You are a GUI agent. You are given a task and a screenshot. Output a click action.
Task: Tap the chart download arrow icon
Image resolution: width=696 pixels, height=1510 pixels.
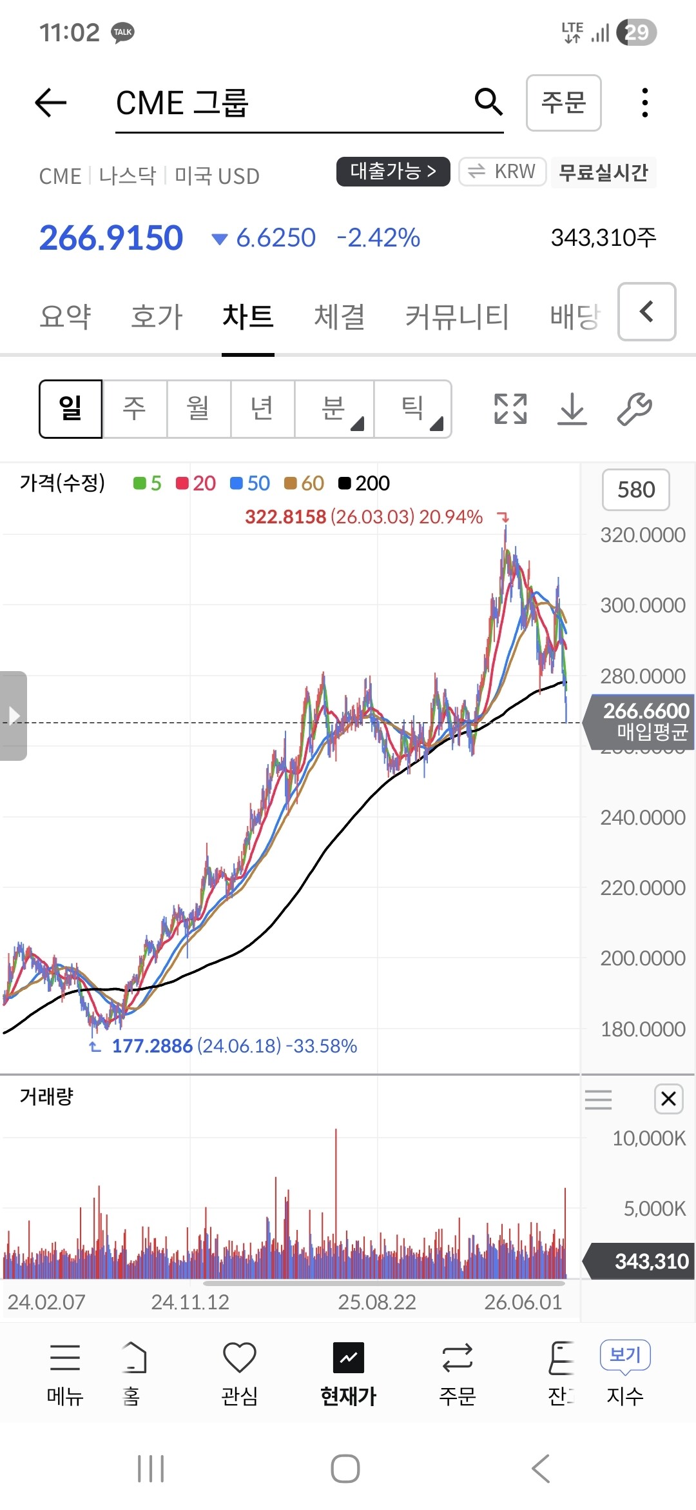[572, 409]
